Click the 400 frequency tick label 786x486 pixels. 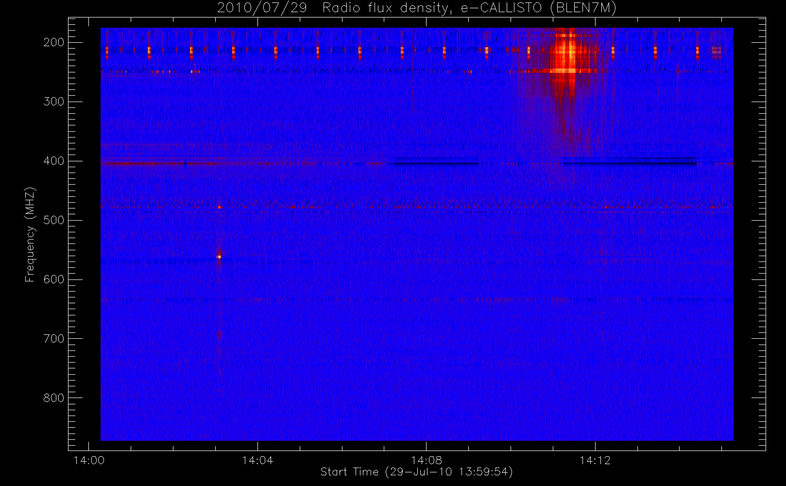coord(53,161)
